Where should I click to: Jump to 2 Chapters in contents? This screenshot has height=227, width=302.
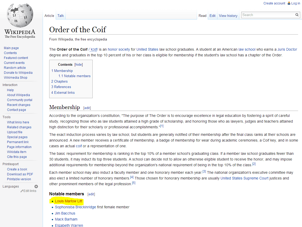click(x=59, y=82)
